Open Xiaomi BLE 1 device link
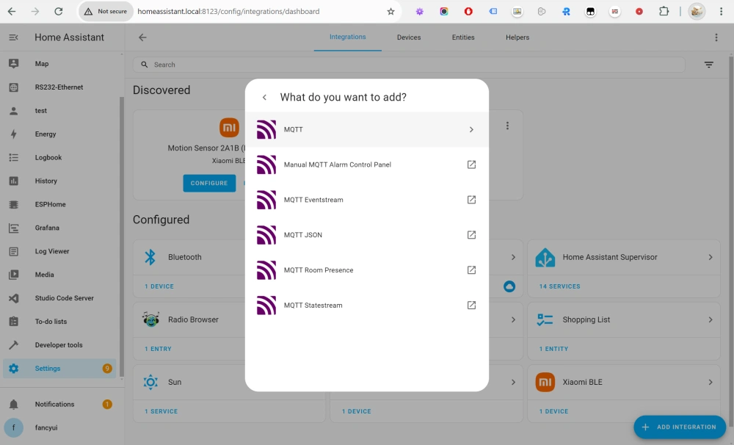 (553, 411)
